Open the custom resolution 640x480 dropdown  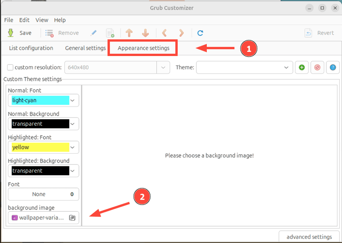tap(117, 67)
